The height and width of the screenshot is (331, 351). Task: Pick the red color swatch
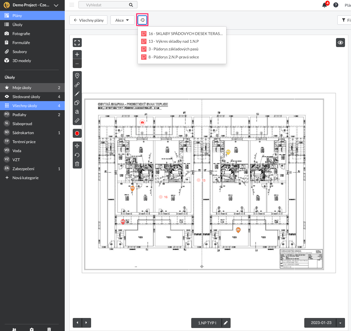77,133
